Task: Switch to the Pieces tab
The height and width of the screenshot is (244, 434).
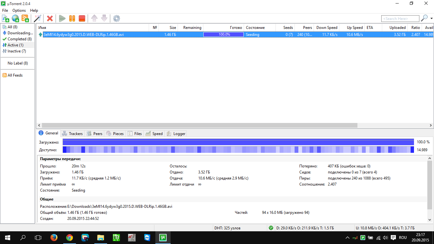Action: click(115, 134)
